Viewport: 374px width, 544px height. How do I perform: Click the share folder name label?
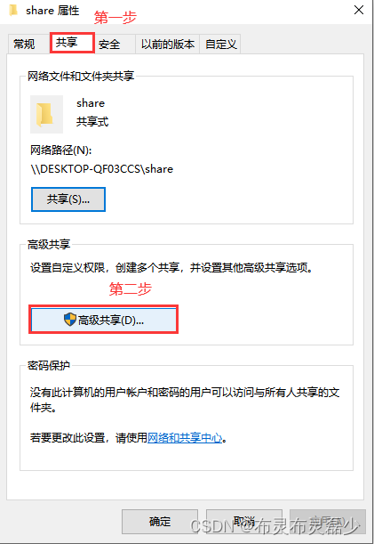91,103
